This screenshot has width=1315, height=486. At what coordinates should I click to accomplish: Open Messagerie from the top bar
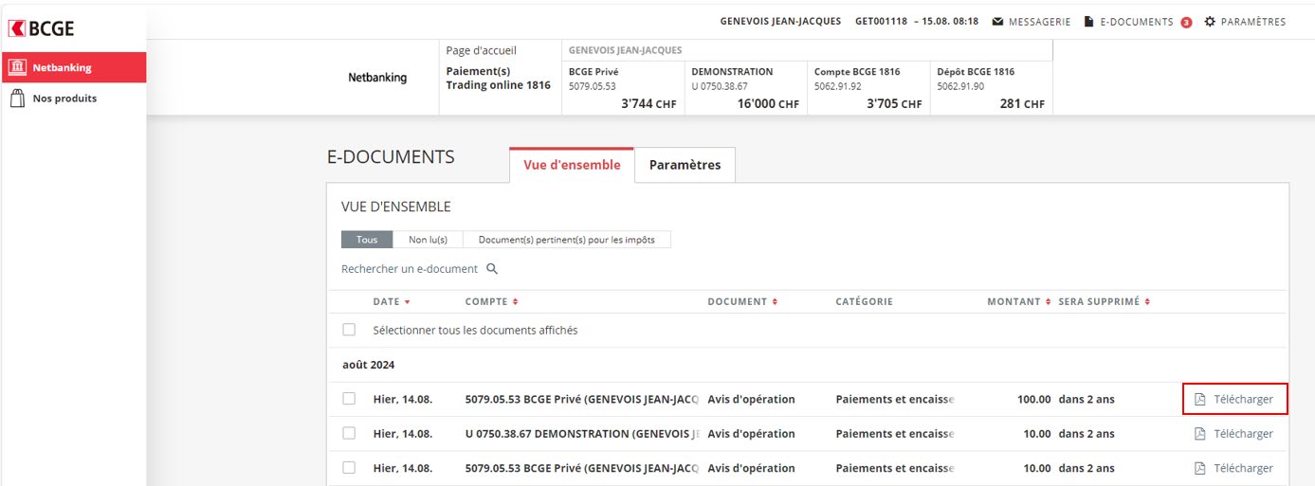1032,22
